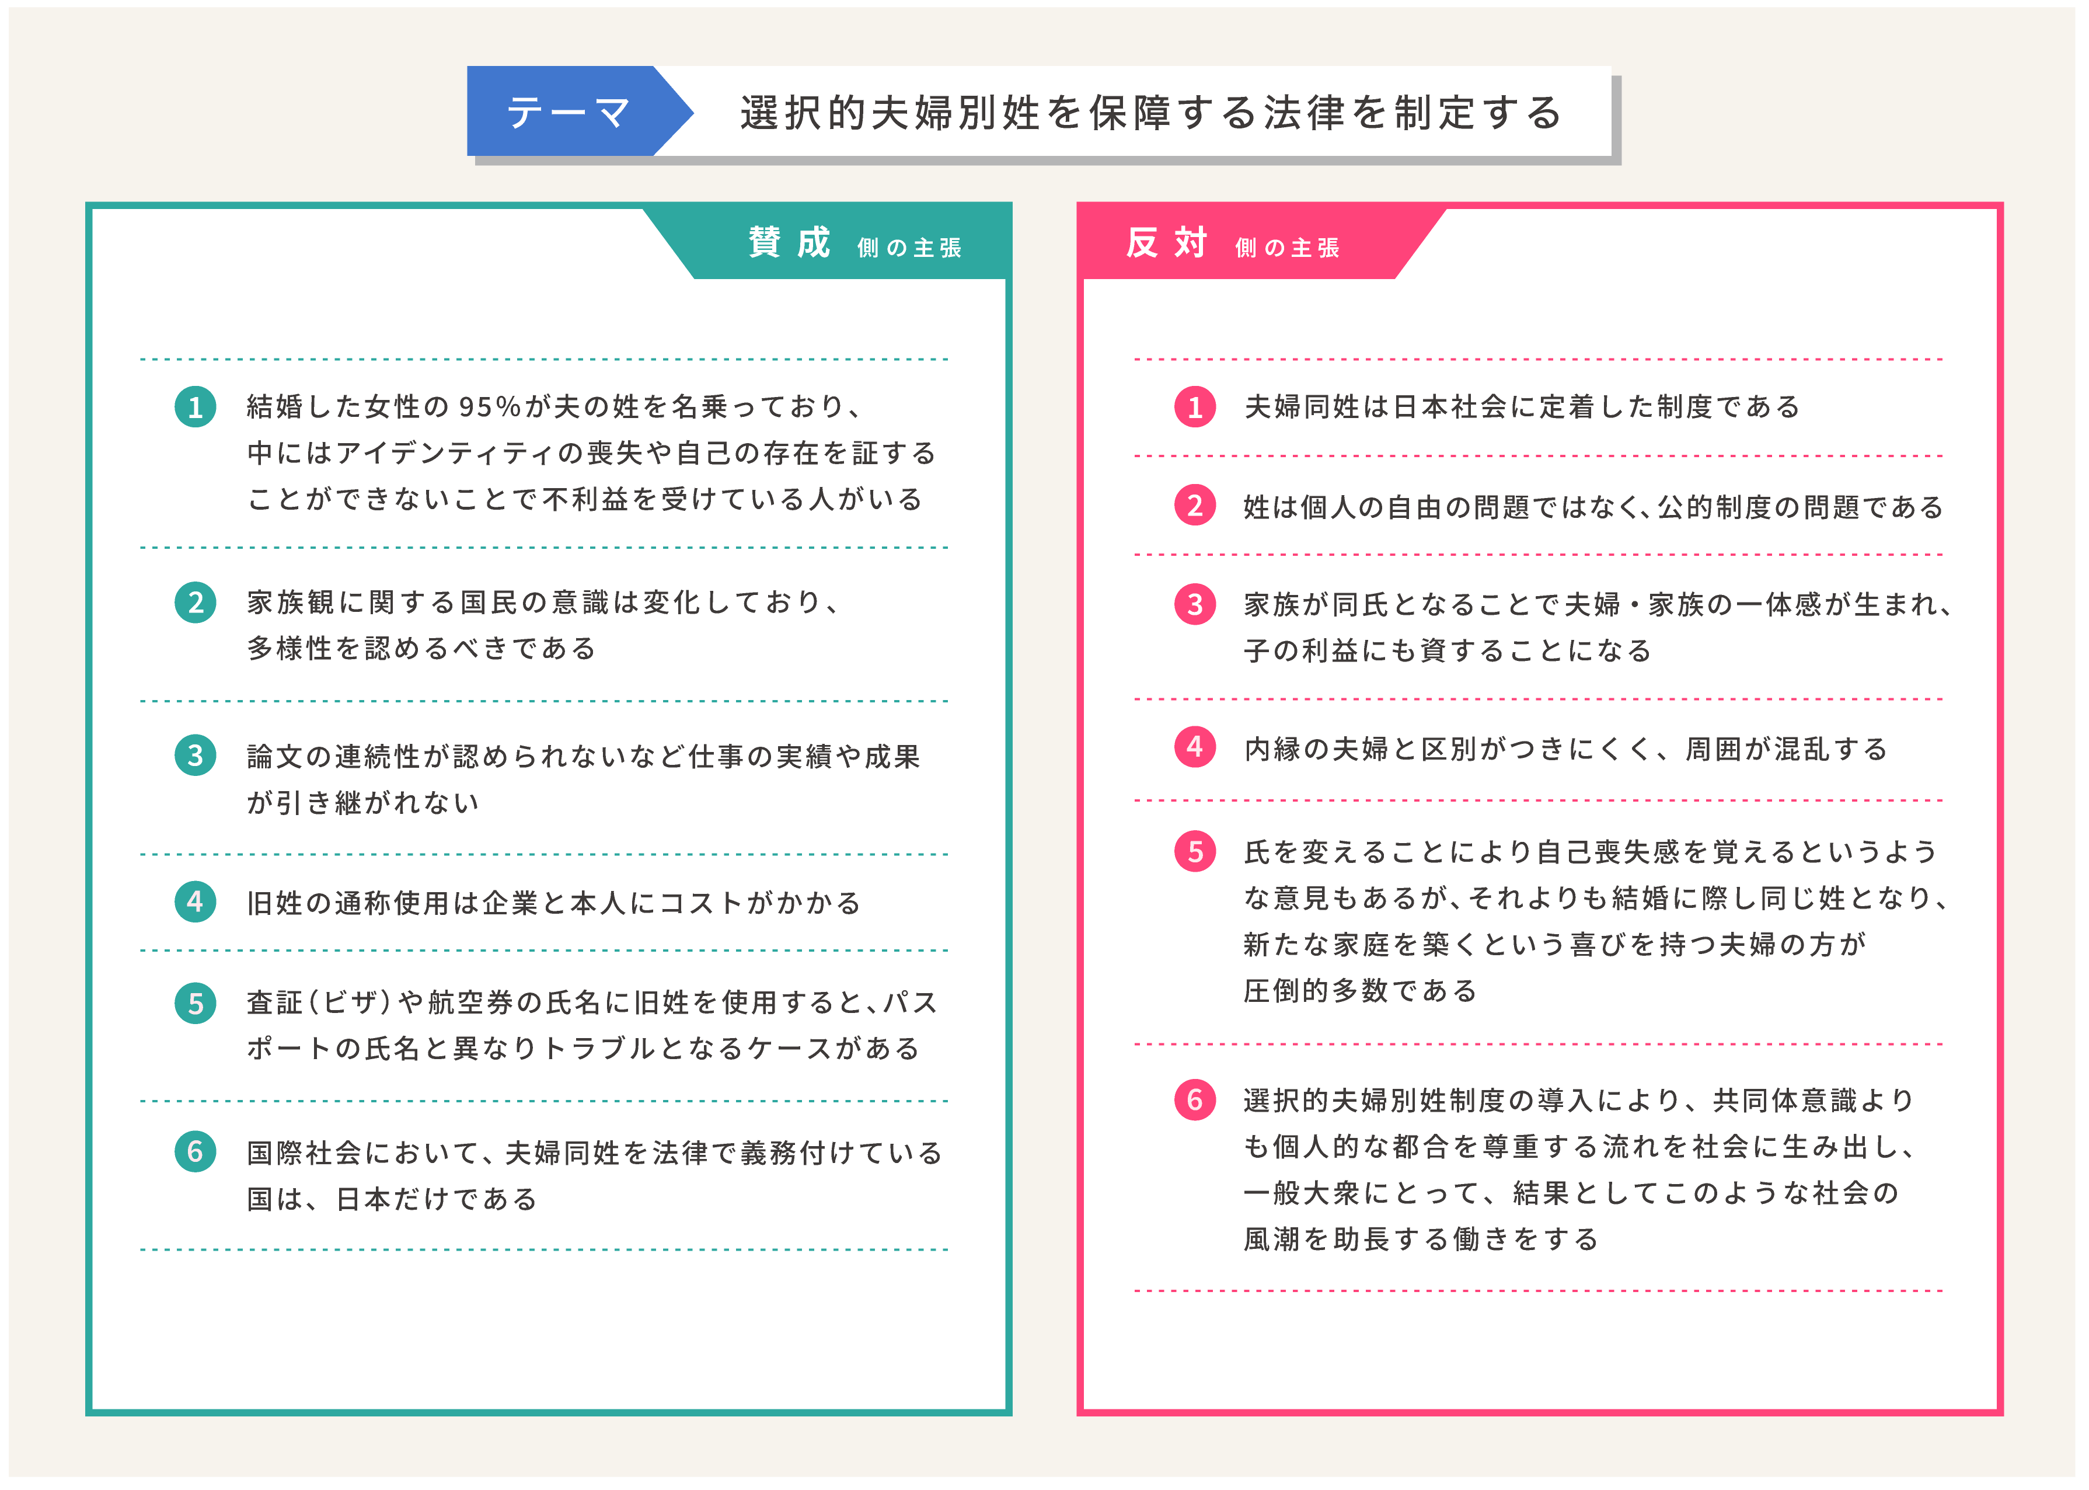
Task: Click pink number 4 circle in 反対 list
Action: tap(1196, 747)
